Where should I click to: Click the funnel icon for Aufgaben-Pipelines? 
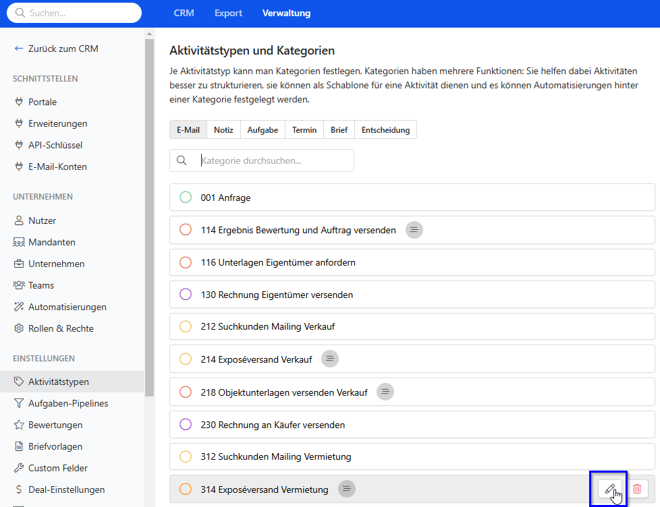pyautogui.click(x=18, y=403)
